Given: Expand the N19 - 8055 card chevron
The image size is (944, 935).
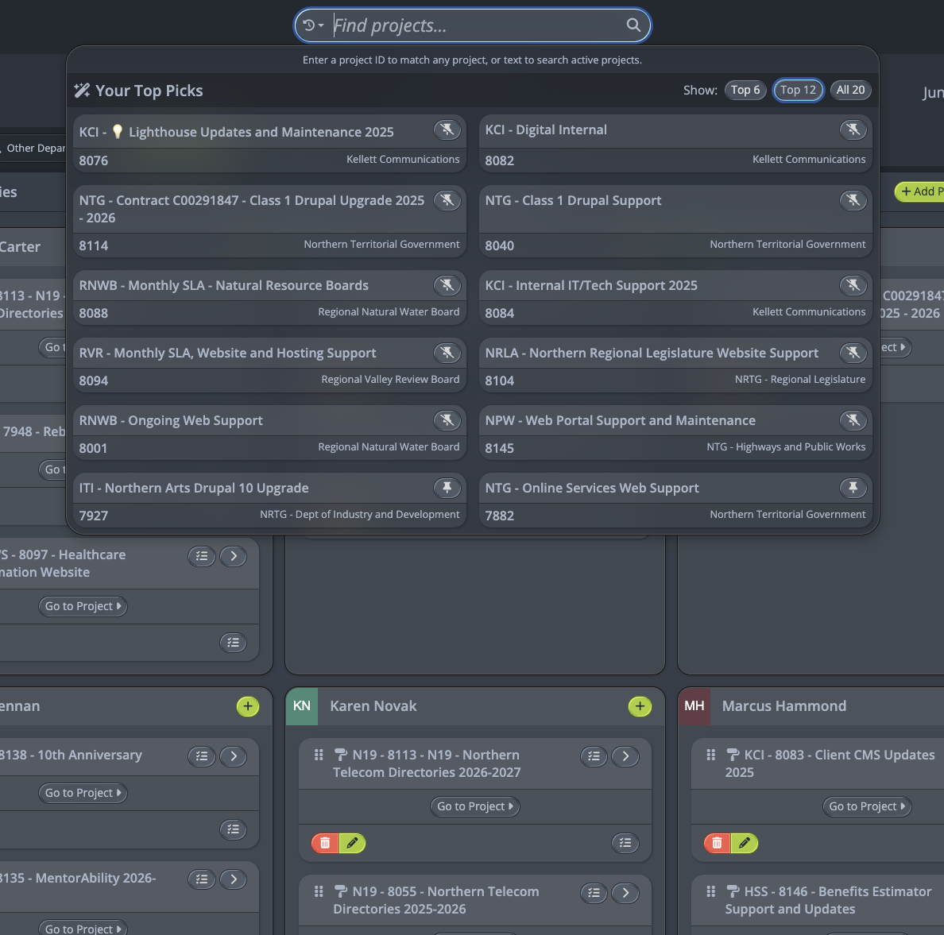Looking at the screenshot, I should pyautogui.click(x=625, y=893).
